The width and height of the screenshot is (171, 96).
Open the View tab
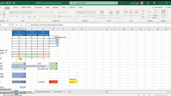(64, 7)
